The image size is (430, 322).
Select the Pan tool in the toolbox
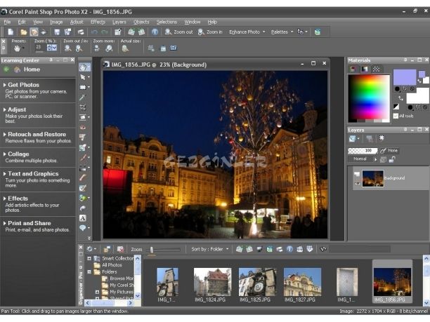click(x=84, y=67)
